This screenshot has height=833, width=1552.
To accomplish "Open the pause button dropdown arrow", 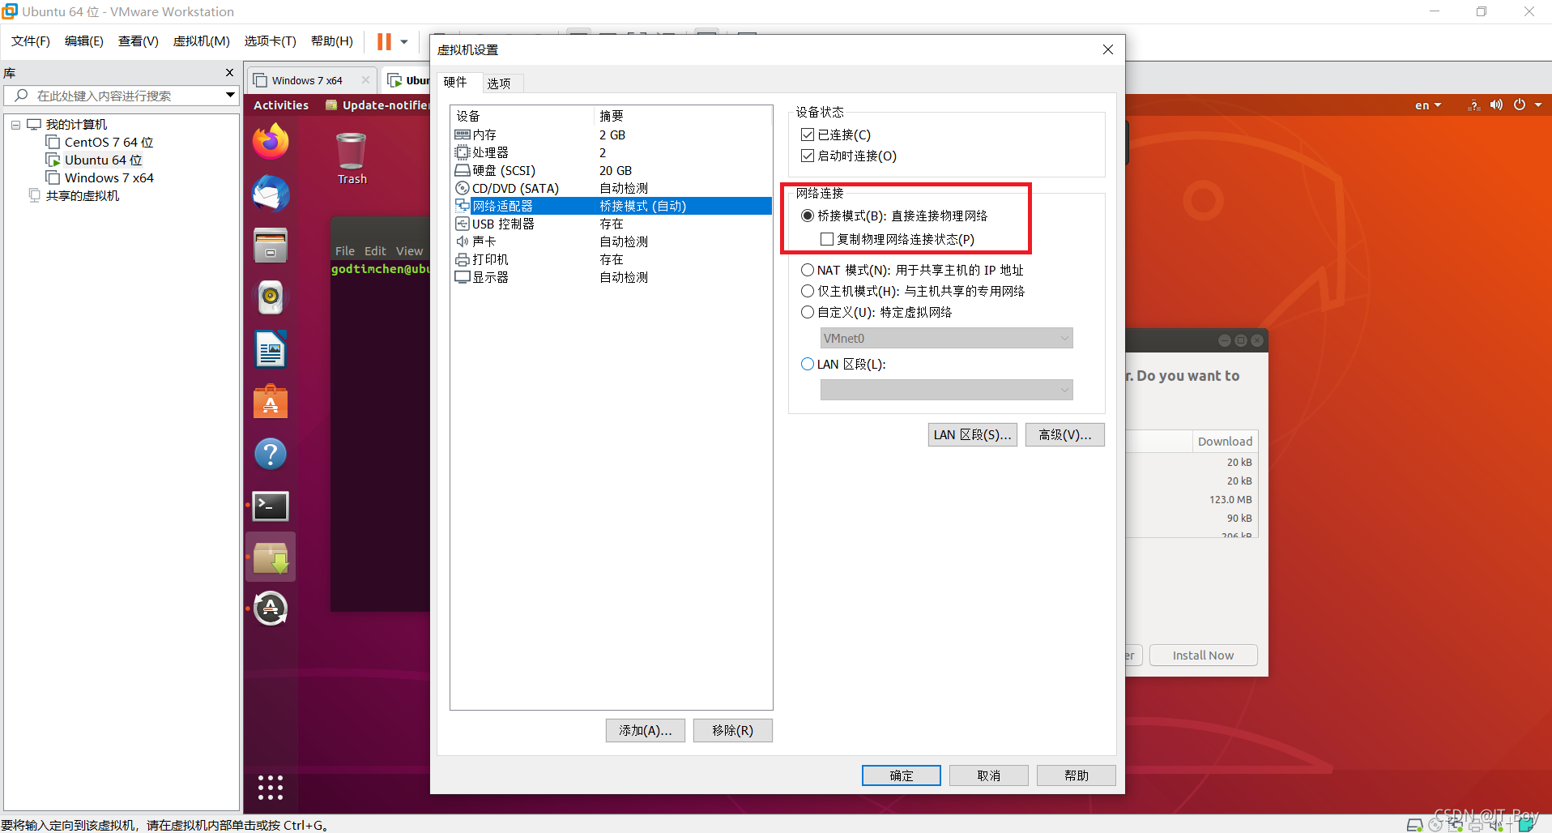I will pyautogui.click(x=404, y=42).
